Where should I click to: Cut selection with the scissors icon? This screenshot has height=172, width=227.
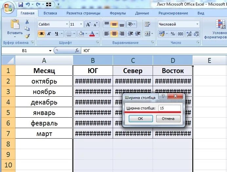tap(27, 22)
